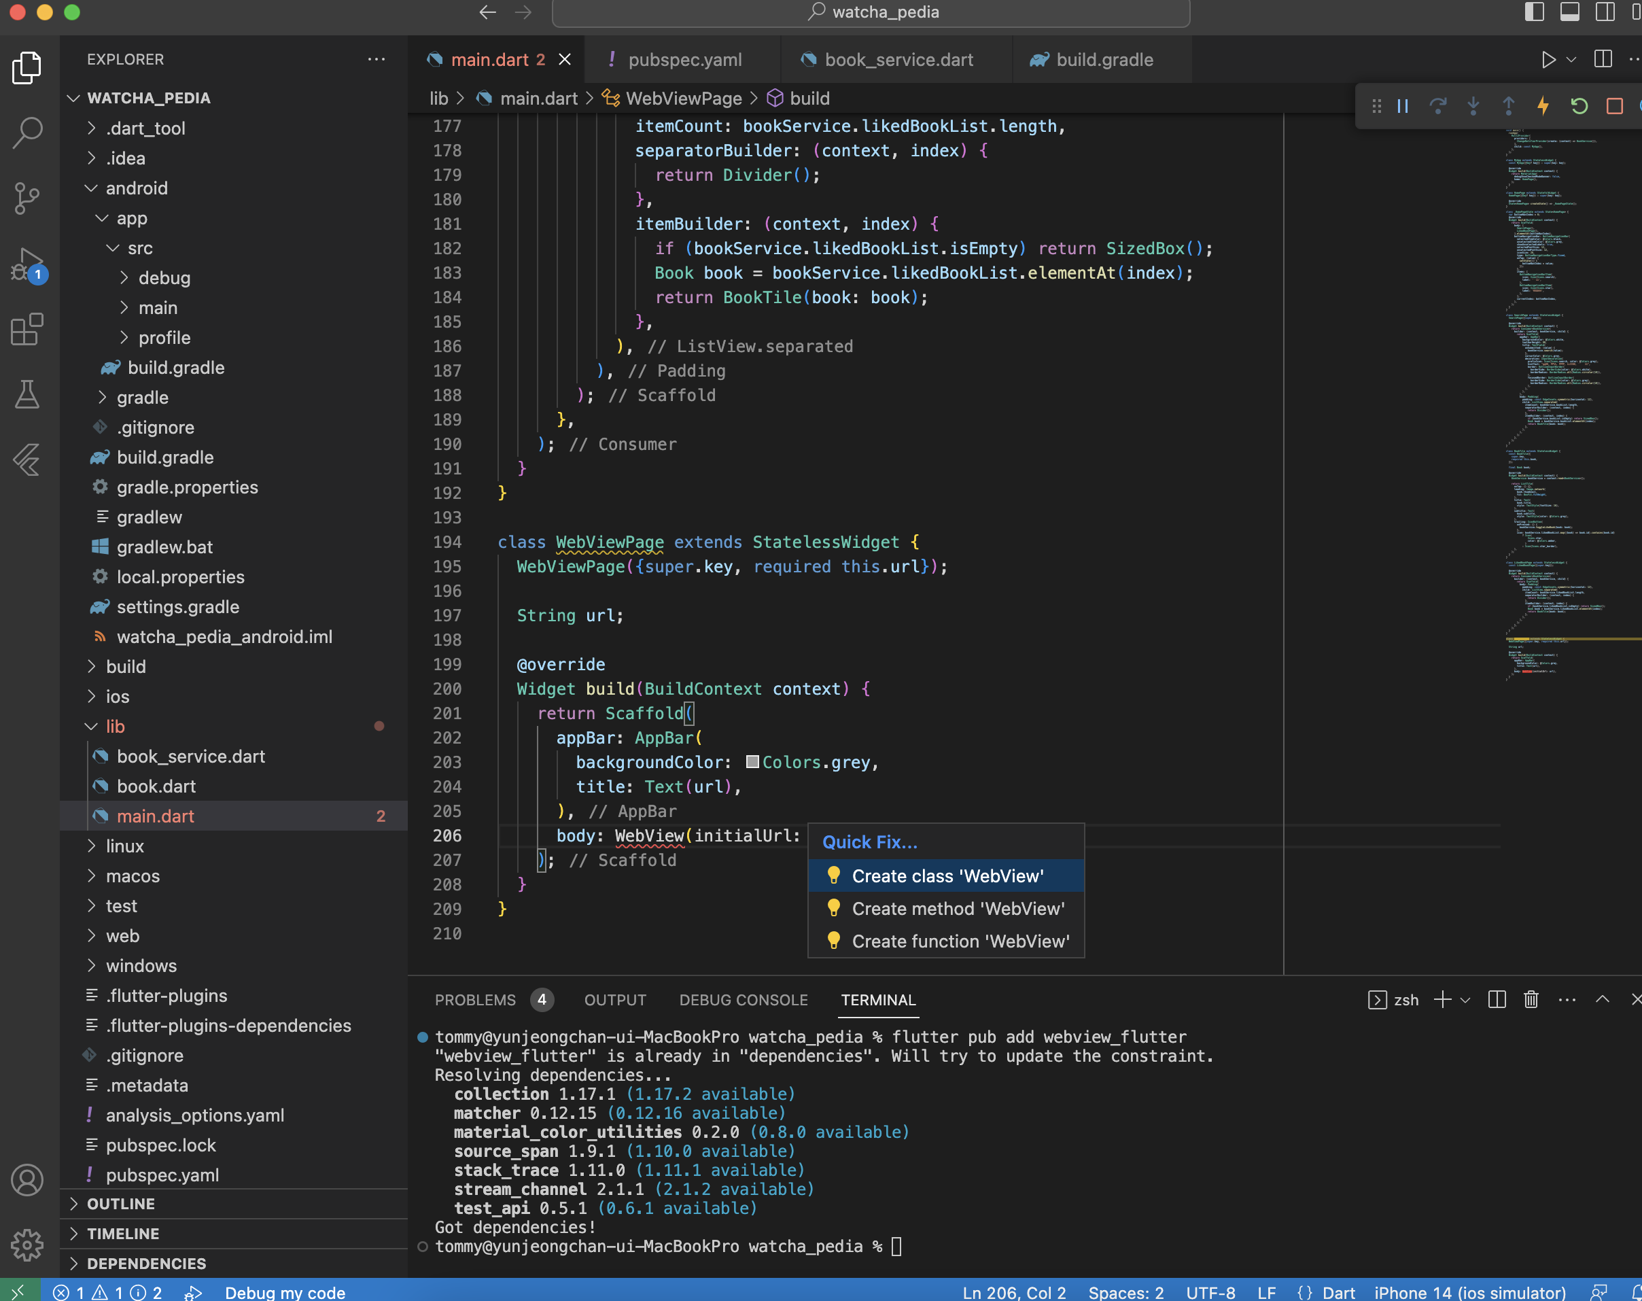
Task: Stop the debug session
Action: [x=1614, y=106]
